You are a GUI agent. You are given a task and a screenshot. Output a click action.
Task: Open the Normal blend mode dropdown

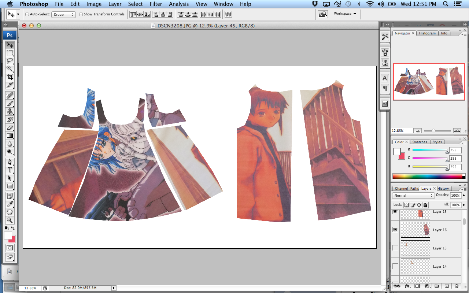click(x=413, y=196)
